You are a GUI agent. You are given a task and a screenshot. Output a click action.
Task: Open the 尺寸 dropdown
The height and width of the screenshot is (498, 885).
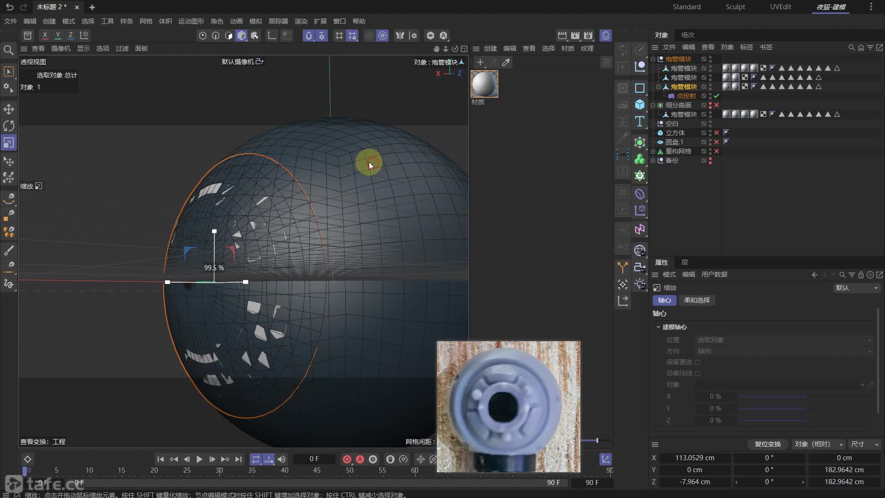(x=864, y=444)
